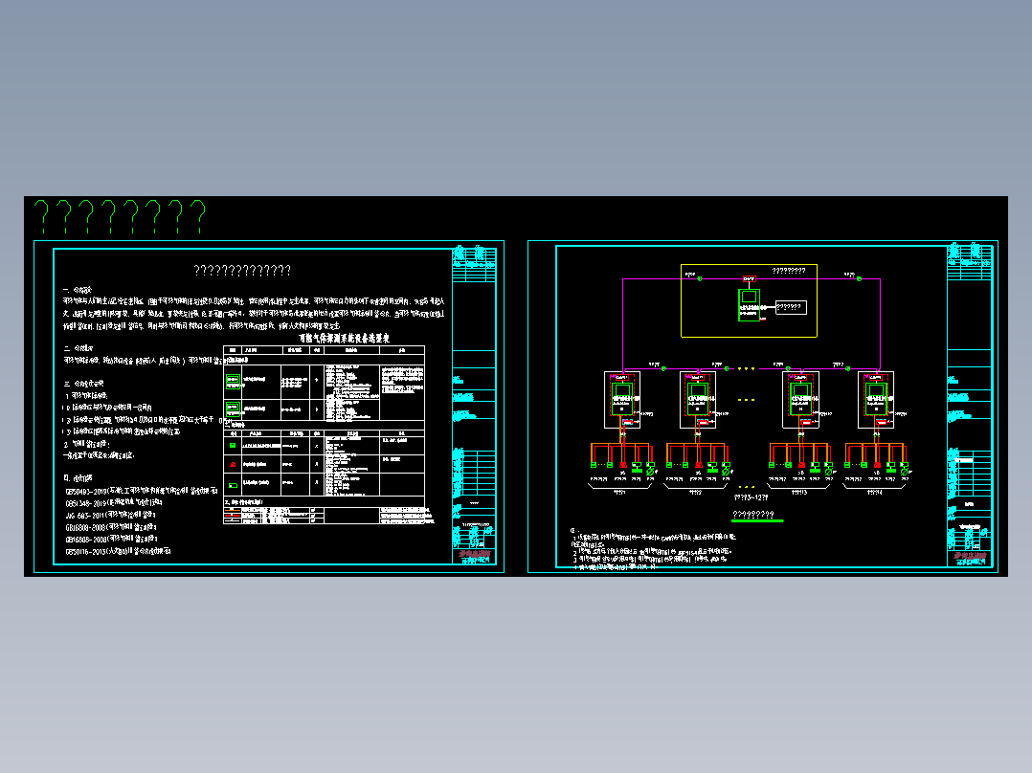Select the leftmost green question mark glyph
Image resolution: width=1032 pixels, height=773 pixels.
click(41, 217)
